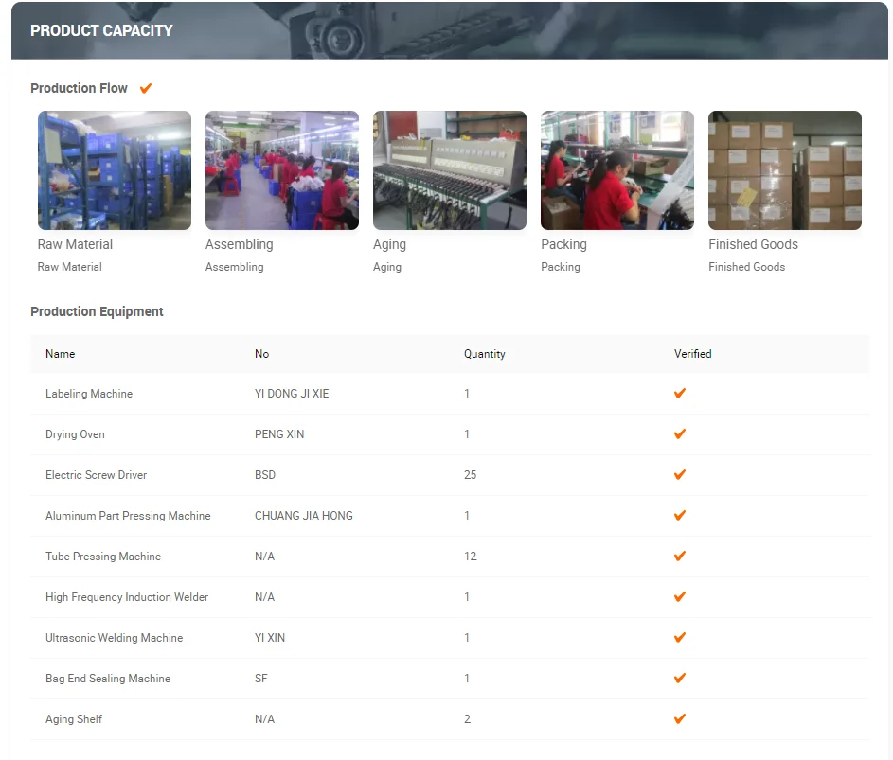Select Aluminum Part Pressing Machine name cell

(x=128, y=516)
